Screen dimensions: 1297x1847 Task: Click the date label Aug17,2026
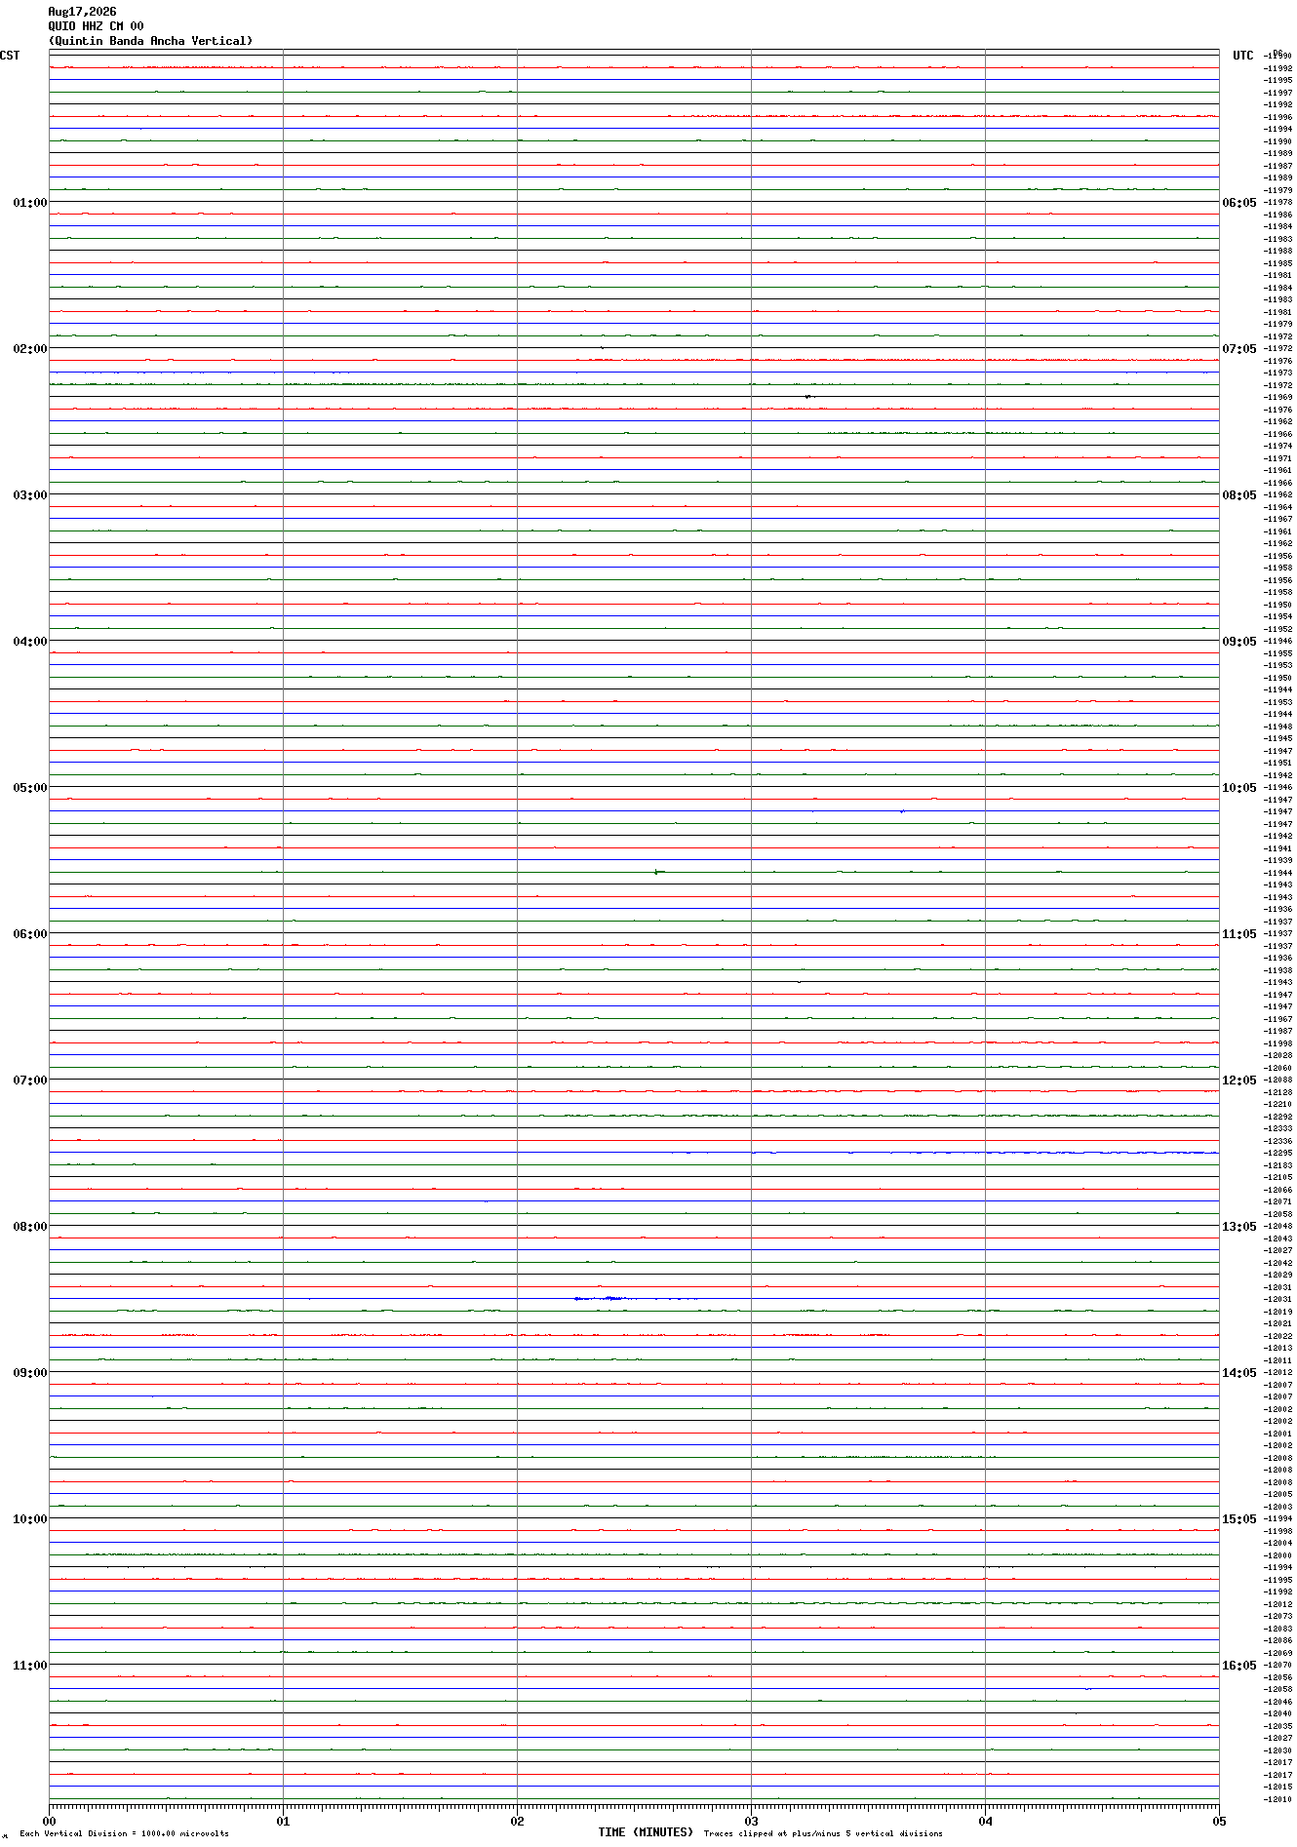click(82, 12)
